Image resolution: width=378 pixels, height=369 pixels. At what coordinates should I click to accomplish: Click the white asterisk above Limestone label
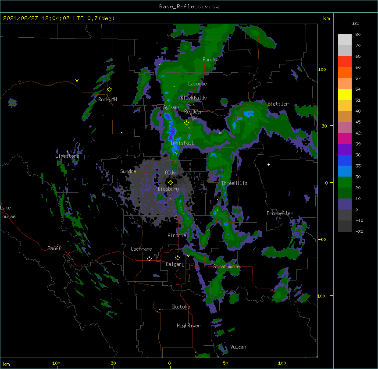(67, 152)
